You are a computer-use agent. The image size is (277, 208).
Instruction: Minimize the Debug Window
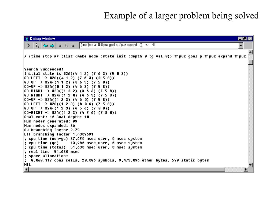coord(240,38)
